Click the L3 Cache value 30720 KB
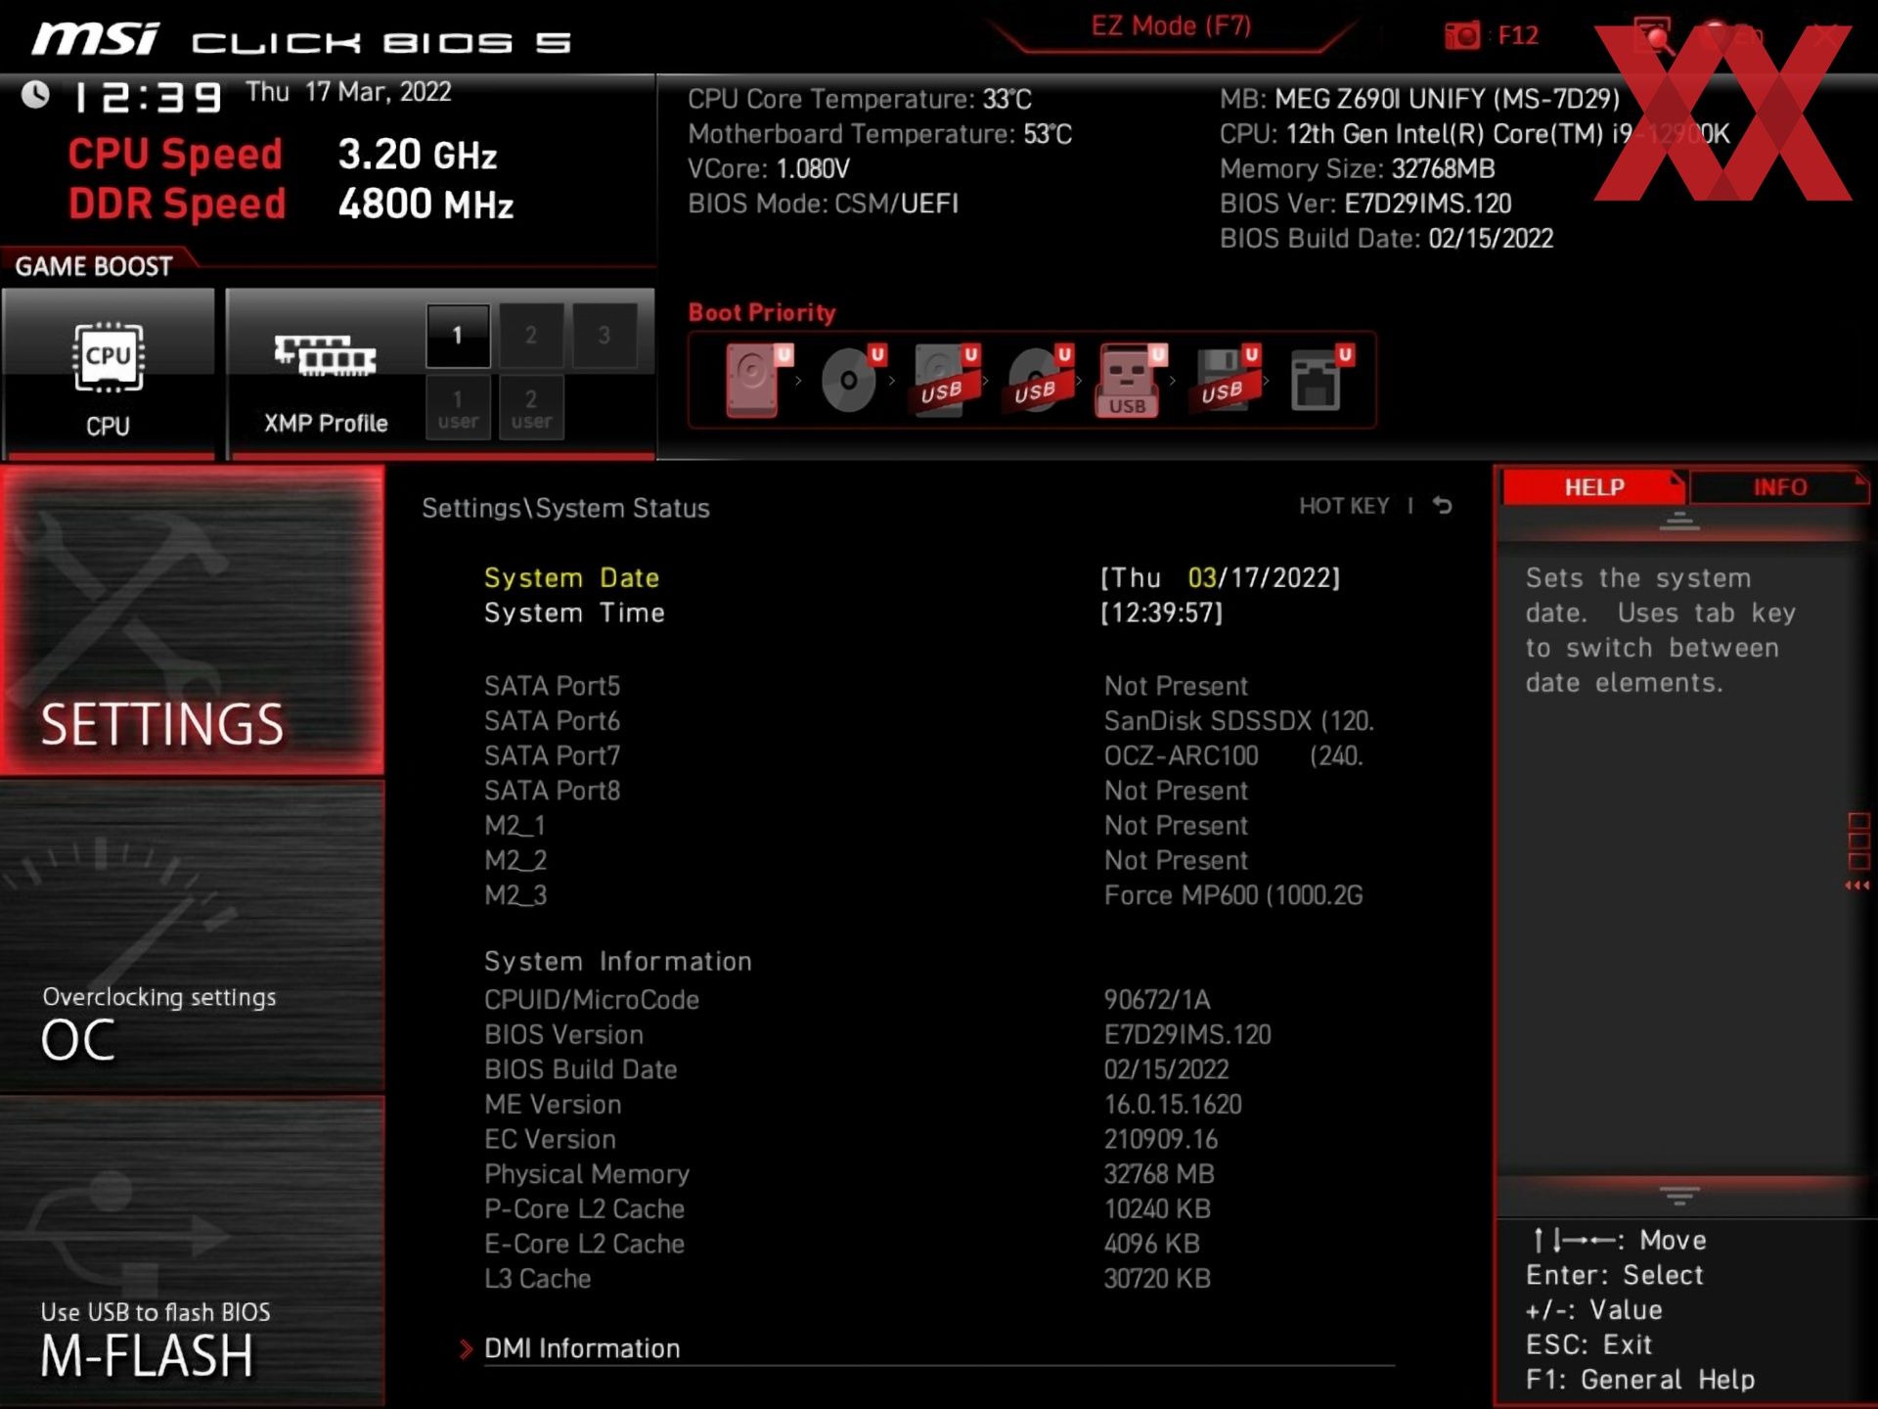1878x1409 pixels. click(x=1157, y=1279)
